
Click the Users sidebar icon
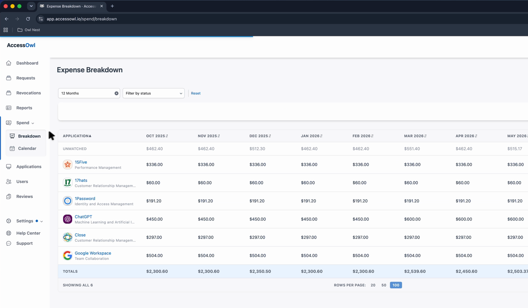[9, 182]
